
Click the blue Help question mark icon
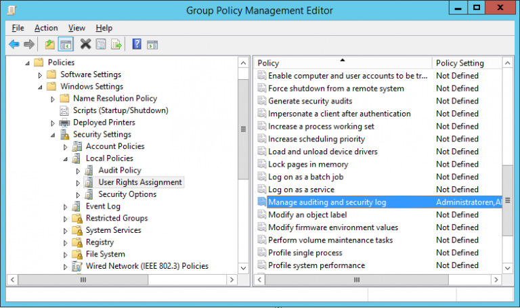coord(137,45)
